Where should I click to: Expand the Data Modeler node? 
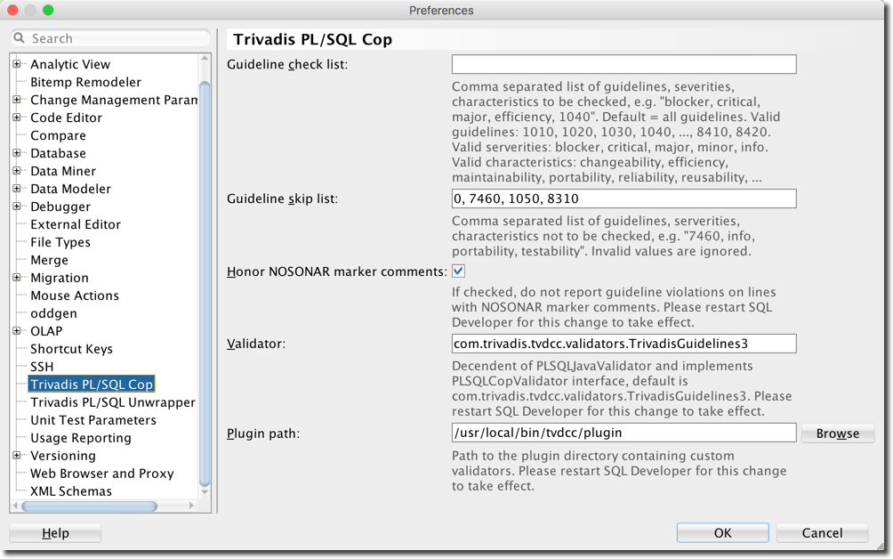click(x=17, y=189)
